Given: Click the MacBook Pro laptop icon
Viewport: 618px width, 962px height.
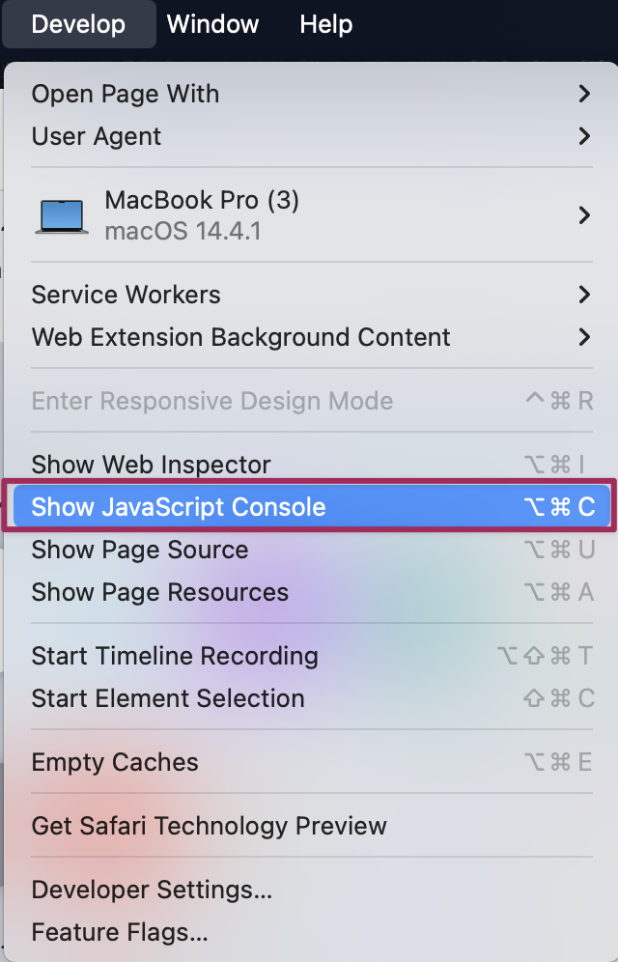Looking at the screenshot, I should click(x=62, y=215).
